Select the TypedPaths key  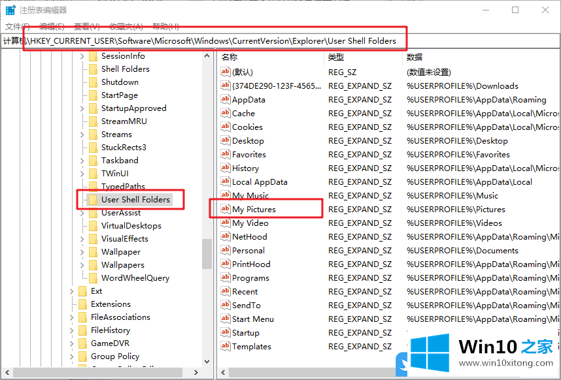123,186
